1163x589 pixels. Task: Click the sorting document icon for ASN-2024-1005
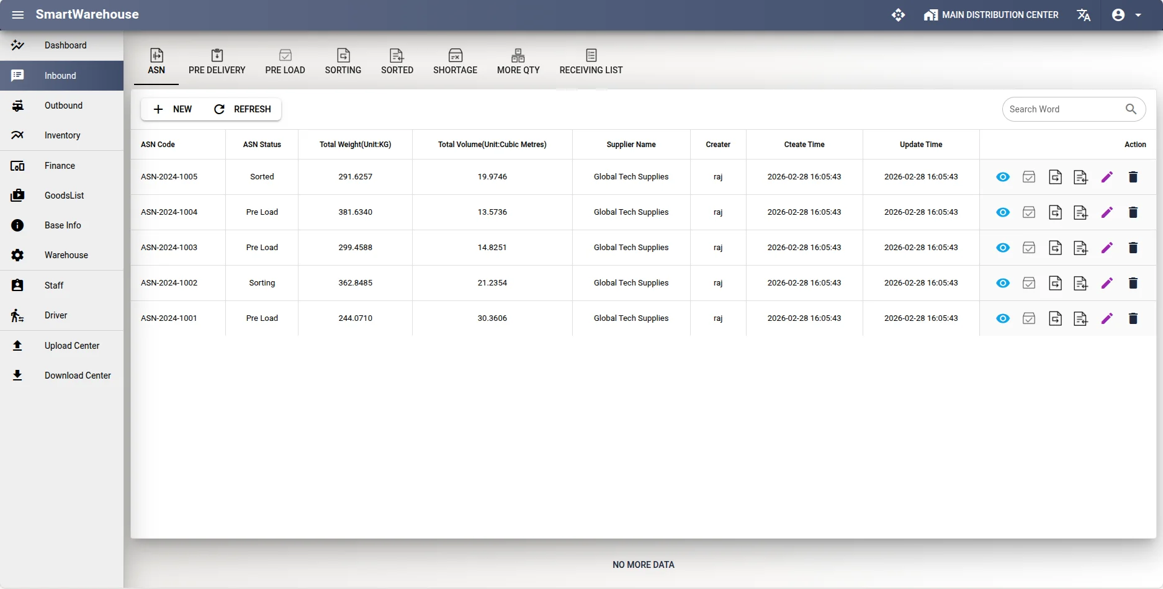[x=1055, y=178]
